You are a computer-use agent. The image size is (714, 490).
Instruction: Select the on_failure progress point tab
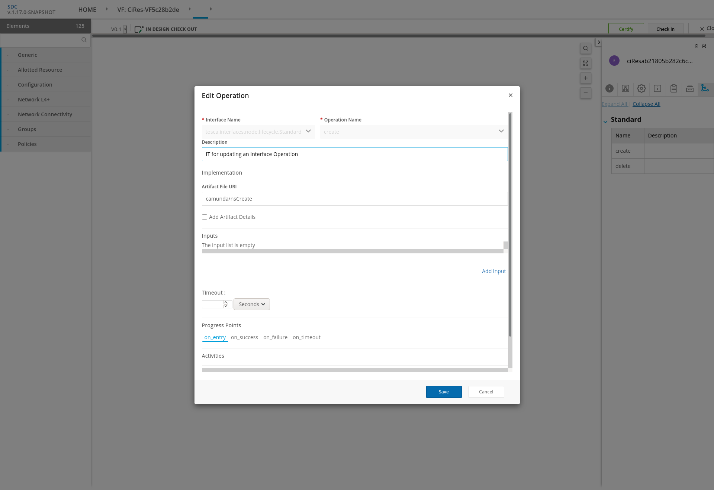coord(275,337)
